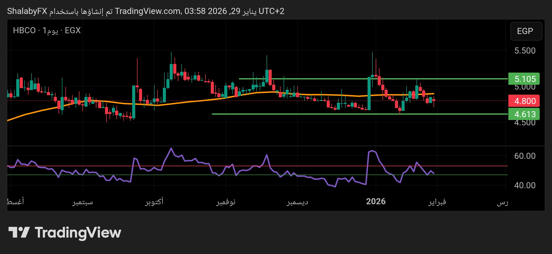Viewport: 552px width, 254px height.
Task: Select the red 4.800 current price label
Action: tap(524, 101)
